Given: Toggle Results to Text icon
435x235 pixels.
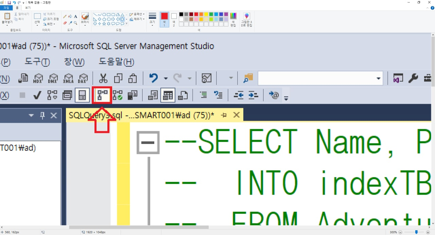Looking at the screenshot, I should point(153,95).
